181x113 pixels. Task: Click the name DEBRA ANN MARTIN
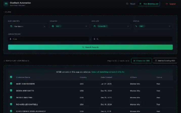tap(25, 91)
